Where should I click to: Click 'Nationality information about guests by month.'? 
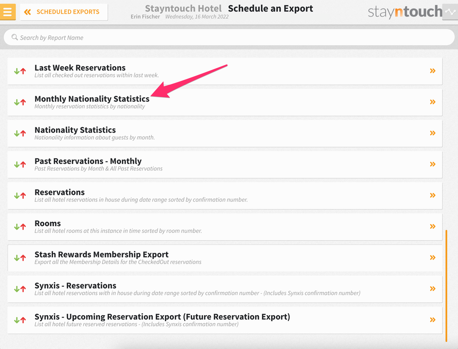click(x=95, y=137)
